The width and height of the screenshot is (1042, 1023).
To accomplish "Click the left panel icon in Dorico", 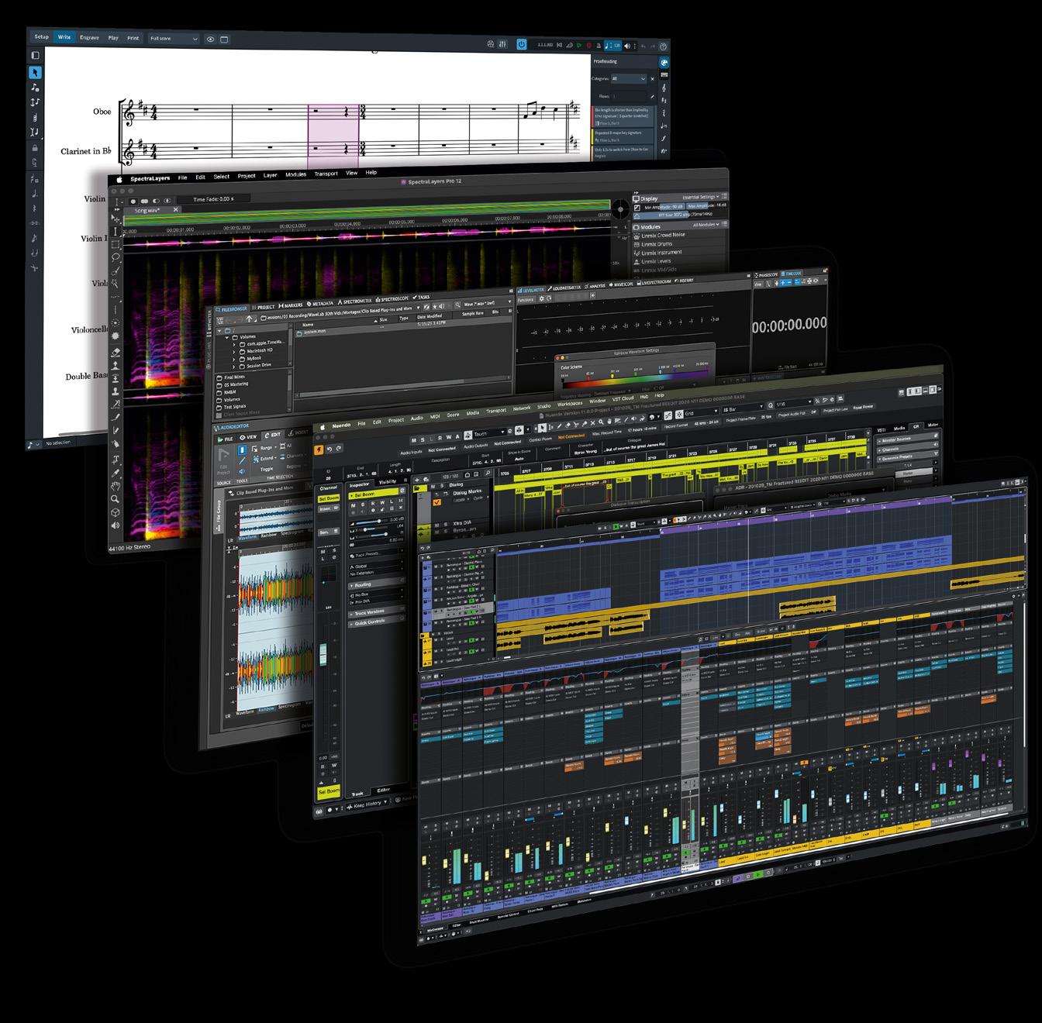I will (35, 55).
